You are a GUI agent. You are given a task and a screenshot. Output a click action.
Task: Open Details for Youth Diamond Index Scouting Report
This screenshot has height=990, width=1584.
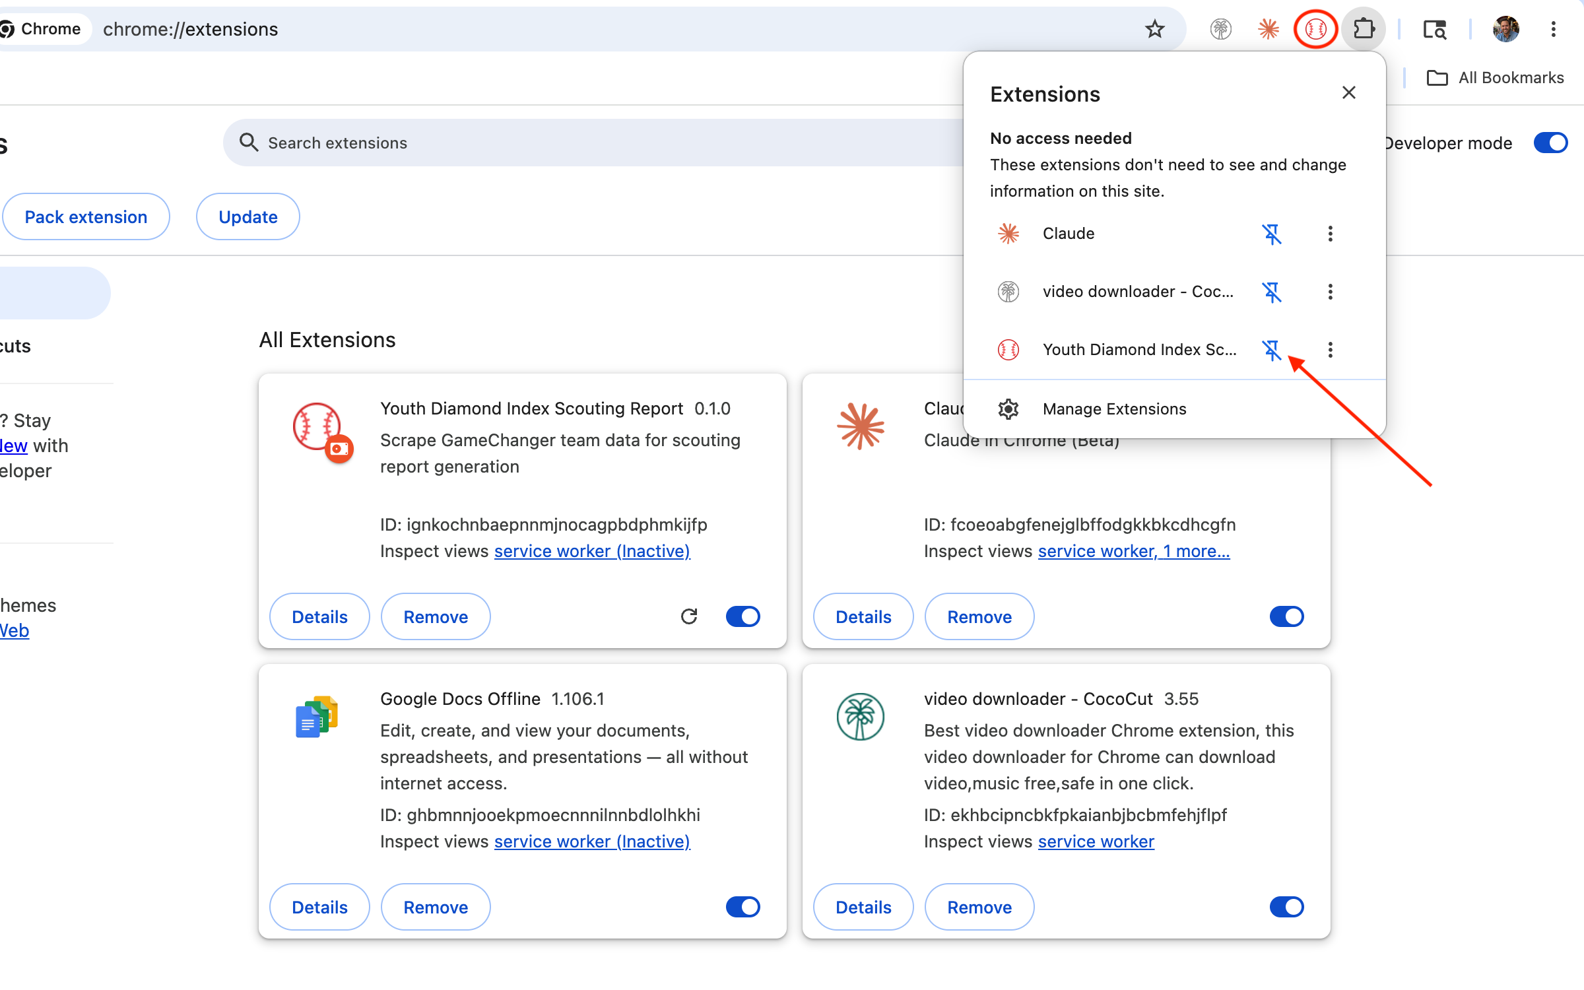click(x=319, y=616)
